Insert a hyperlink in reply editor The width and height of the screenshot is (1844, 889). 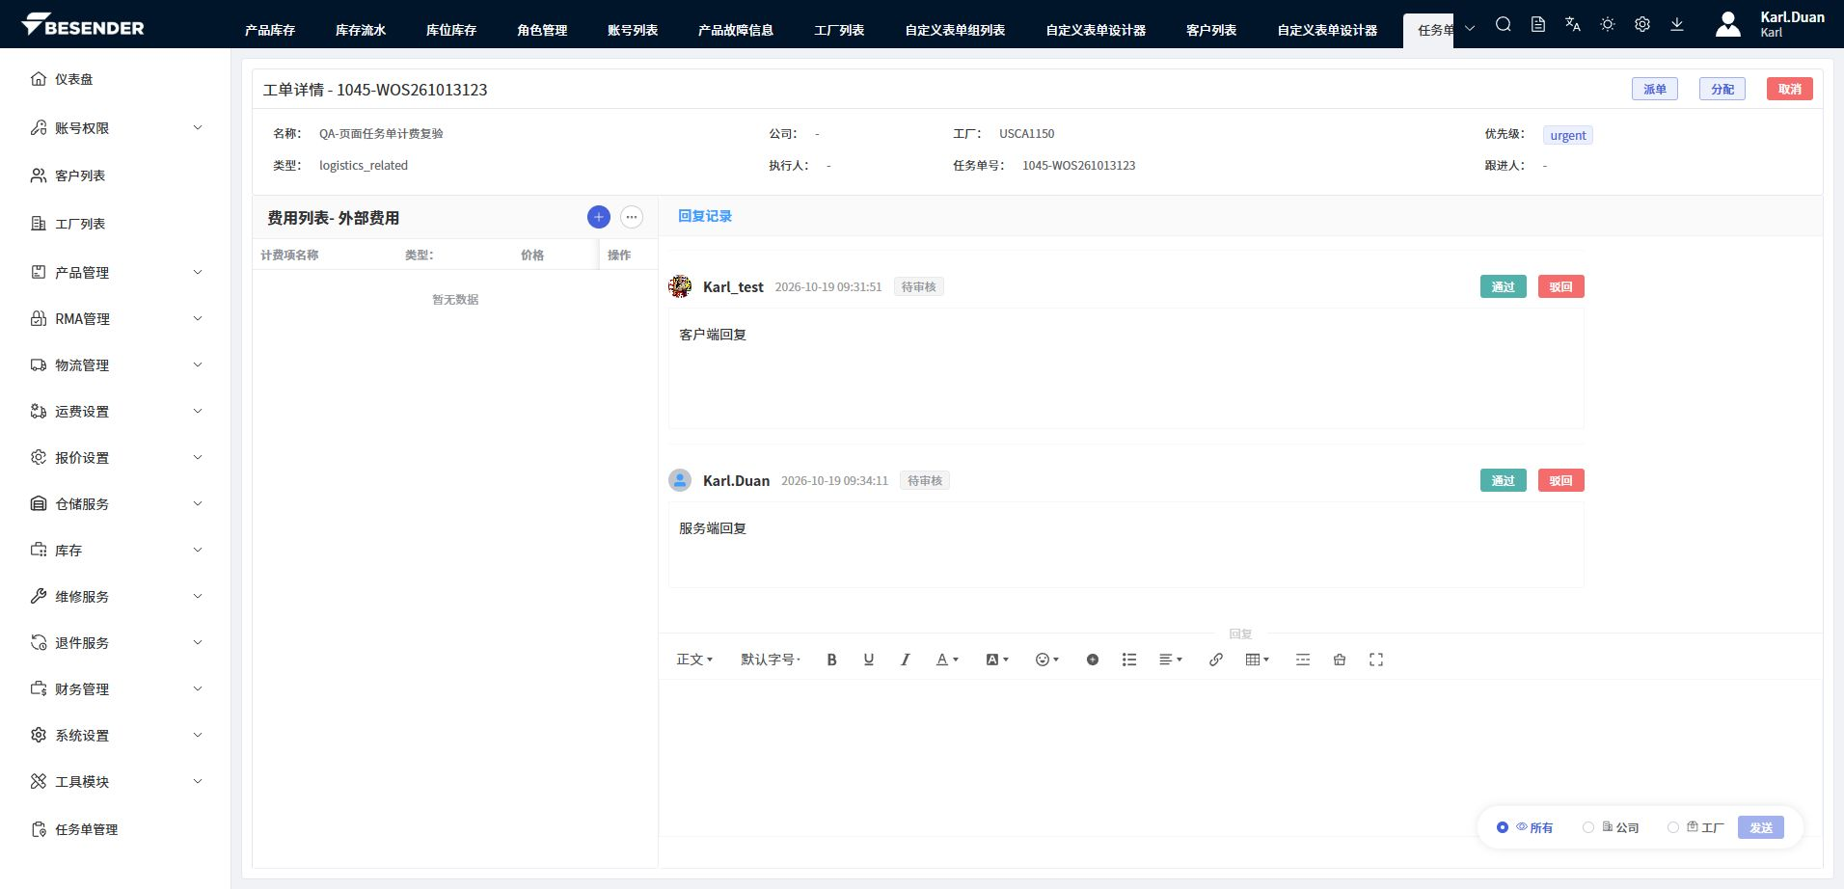1216,660
